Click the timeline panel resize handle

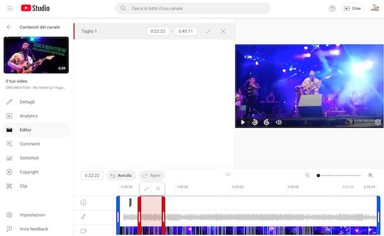coord(228,174)
